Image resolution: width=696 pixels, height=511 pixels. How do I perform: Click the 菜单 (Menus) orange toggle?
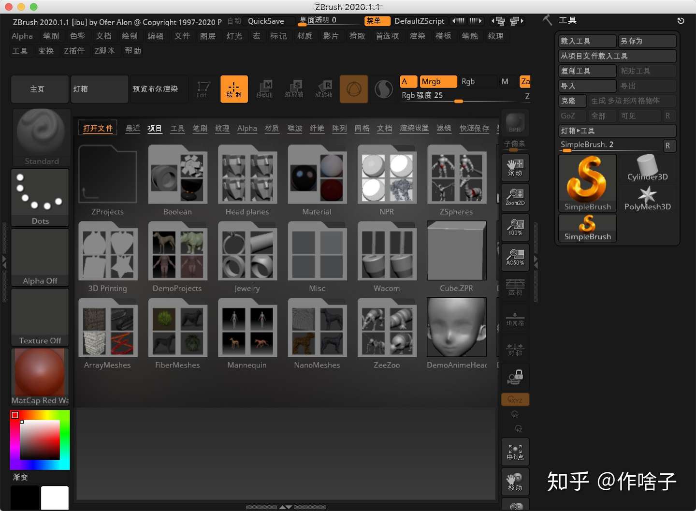tap(377, 21)
